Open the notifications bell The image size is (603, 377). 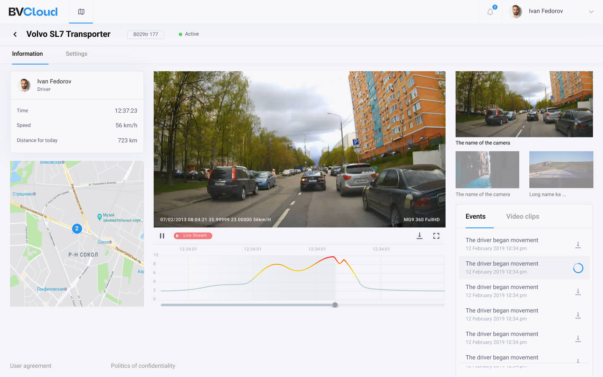point(490,12)
